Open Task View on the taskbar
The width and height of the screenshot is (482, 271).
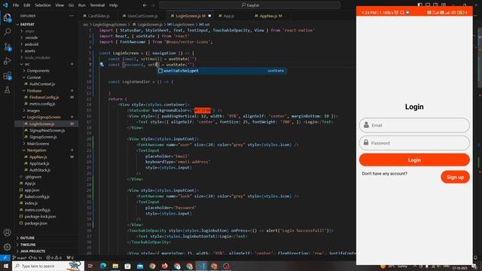click(90, 266)
